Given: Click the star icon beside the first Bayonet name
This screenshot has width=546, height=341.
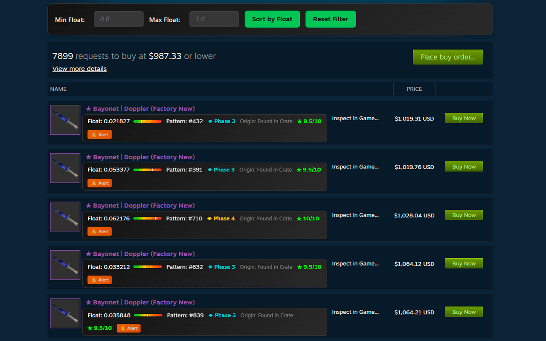Looking at the screenshot, I should [88, 108].
